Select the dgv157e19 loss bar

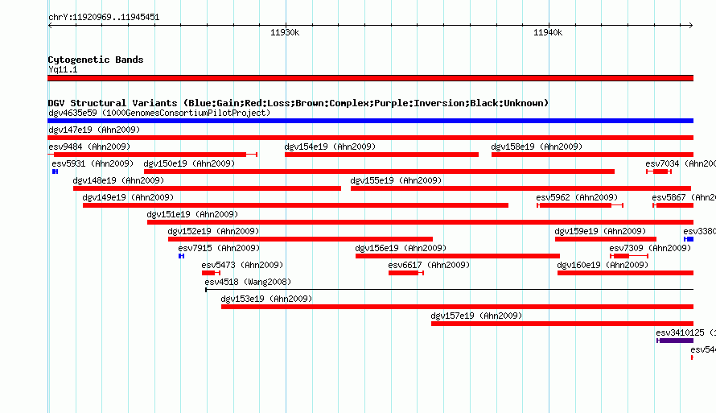(x=562, y=324)
